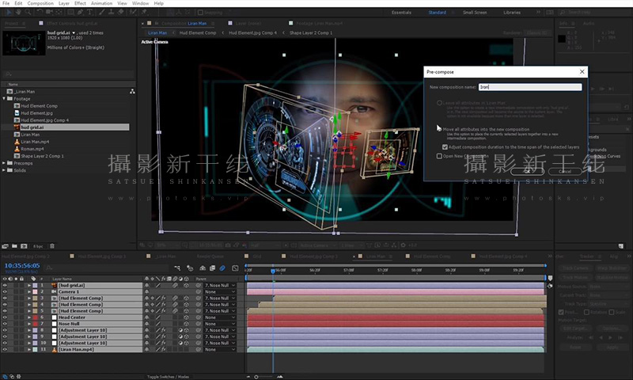Go to Hud Element.jpg Comp 4 breadcrumb

pyautogui.click(x=252, y=32)
